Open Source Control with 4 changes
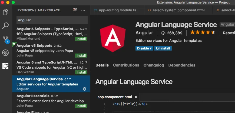 tap(6, 39)
